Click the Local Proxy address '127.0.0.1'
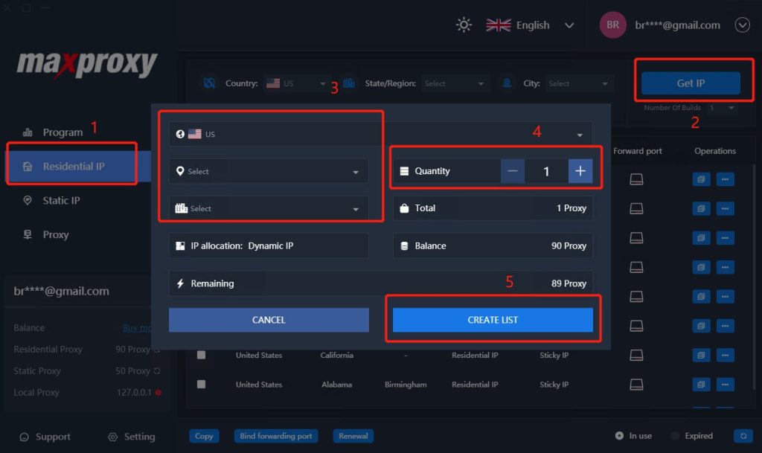 pyautogui.click(x=134, y=392)
